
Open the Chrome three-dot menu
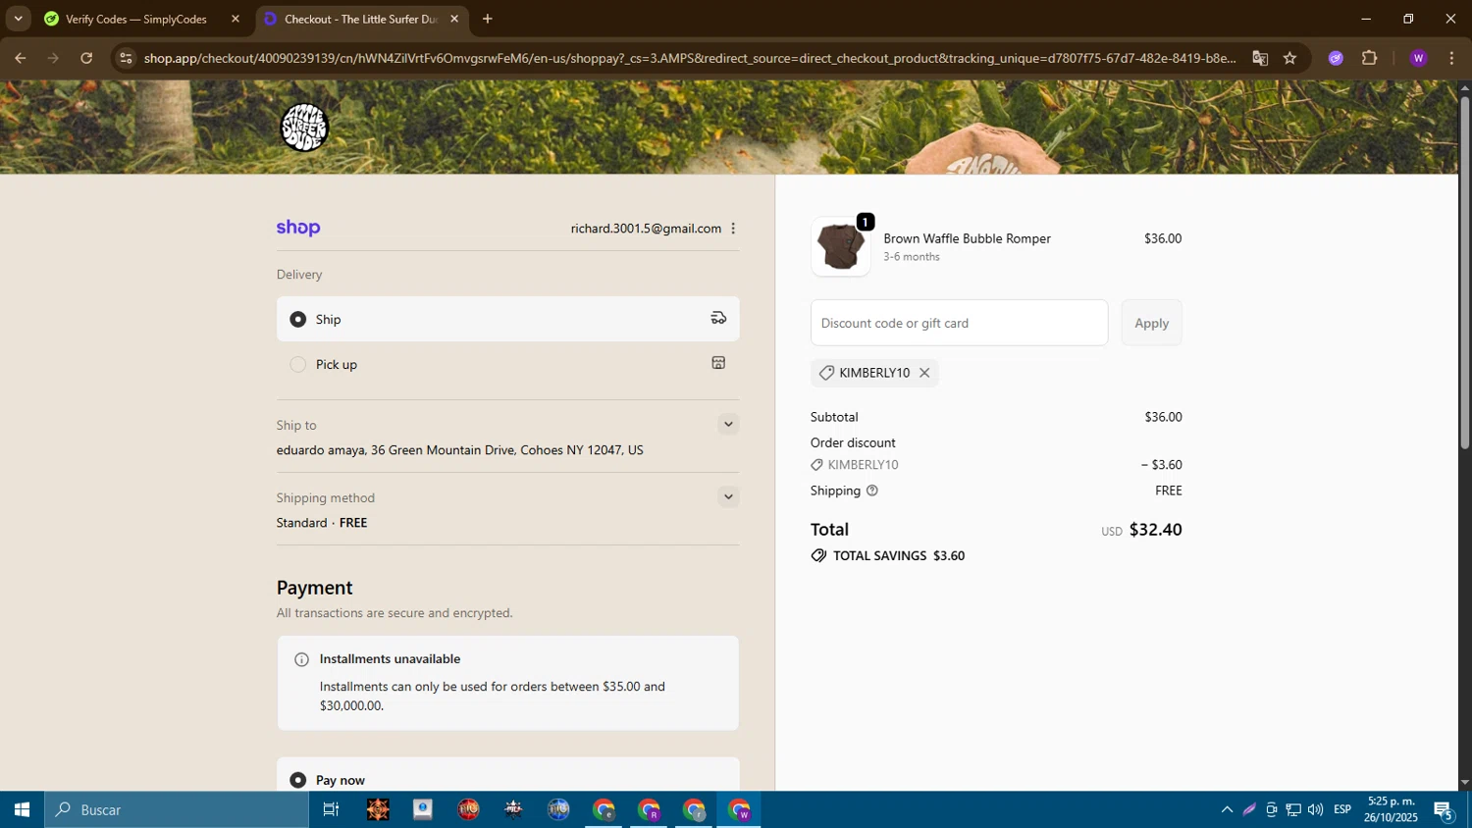(x=1452, y=58)
